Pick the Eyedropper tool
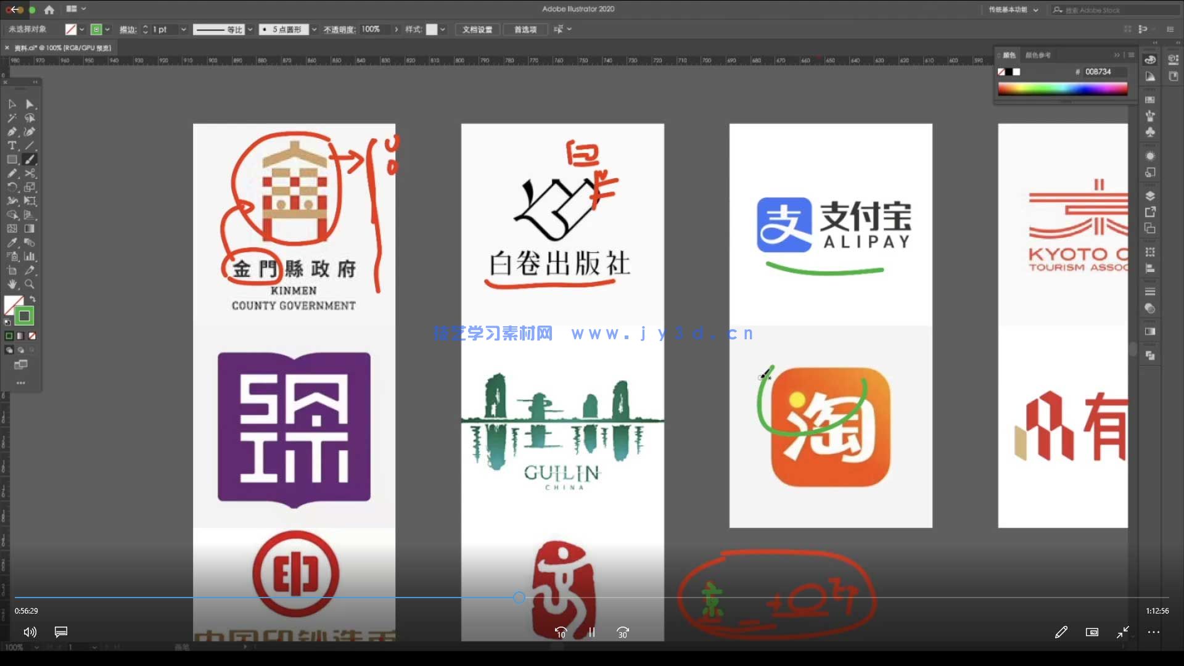The height and width of the screenshot is (666, 1184). pos(12,243)
